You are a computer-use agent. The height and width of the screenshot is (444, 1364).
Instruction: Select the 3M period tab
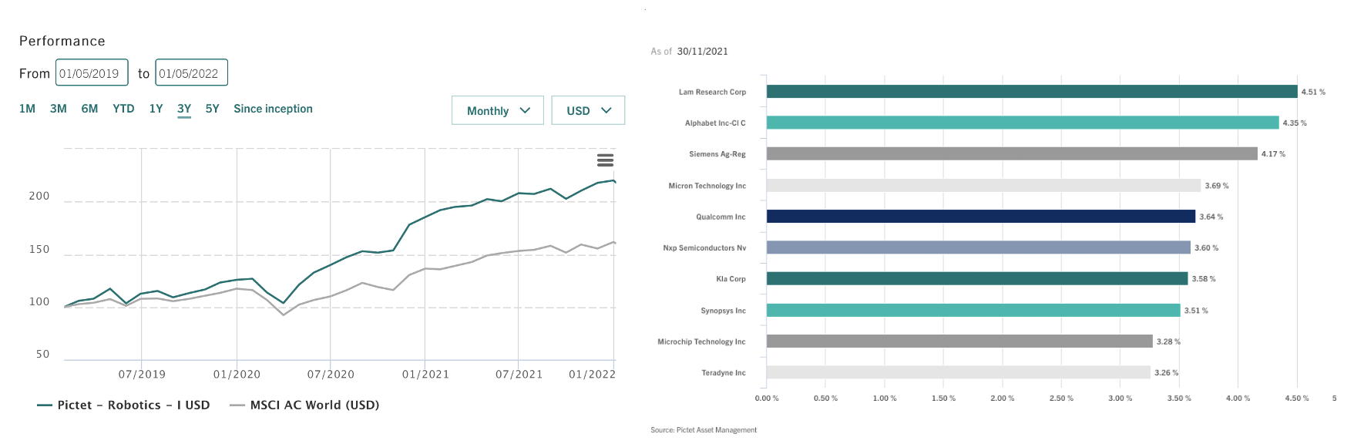[59, 109]
